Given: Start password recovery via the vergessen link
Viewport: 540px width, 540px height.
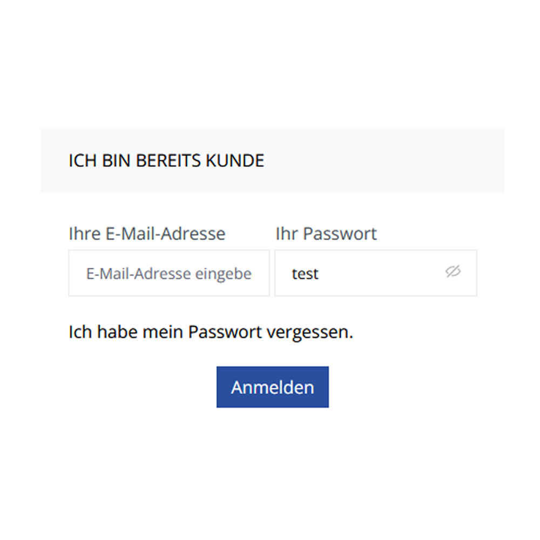Looking at the screenshot, I should [211, 332].
